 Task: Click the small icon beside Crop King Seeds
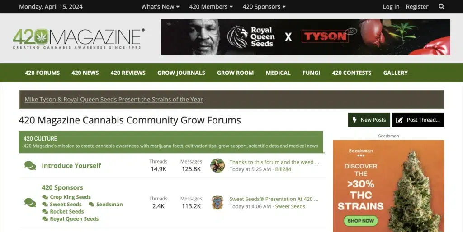(45, 197)
